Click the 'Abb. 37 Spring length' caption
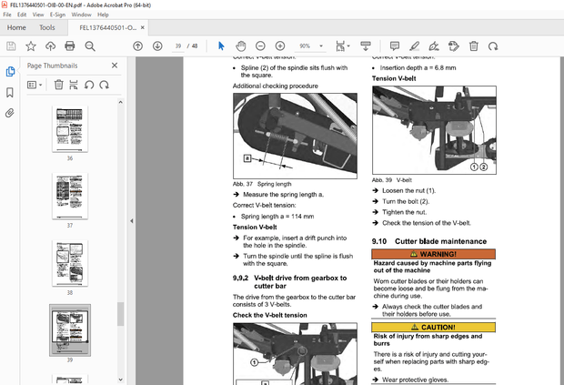 (x=262, y=184)
